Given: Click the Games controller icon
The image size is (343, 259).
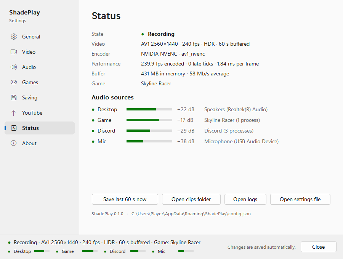Looking at the screenshot, I should pos(14,82).
